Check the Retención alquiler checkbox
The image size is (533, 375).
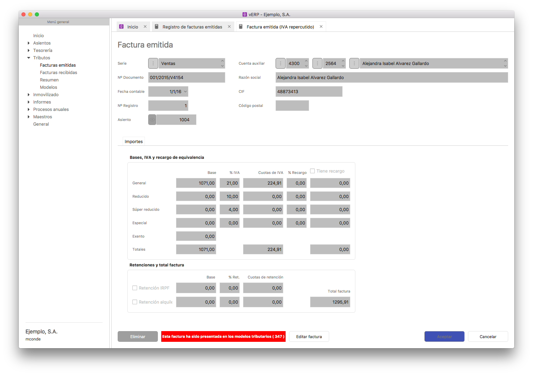tap(135, 302)
